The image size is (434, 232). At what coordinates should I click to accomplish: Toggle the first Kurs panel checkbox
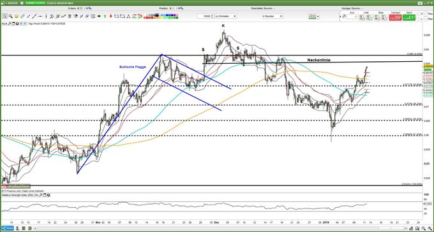21,24
